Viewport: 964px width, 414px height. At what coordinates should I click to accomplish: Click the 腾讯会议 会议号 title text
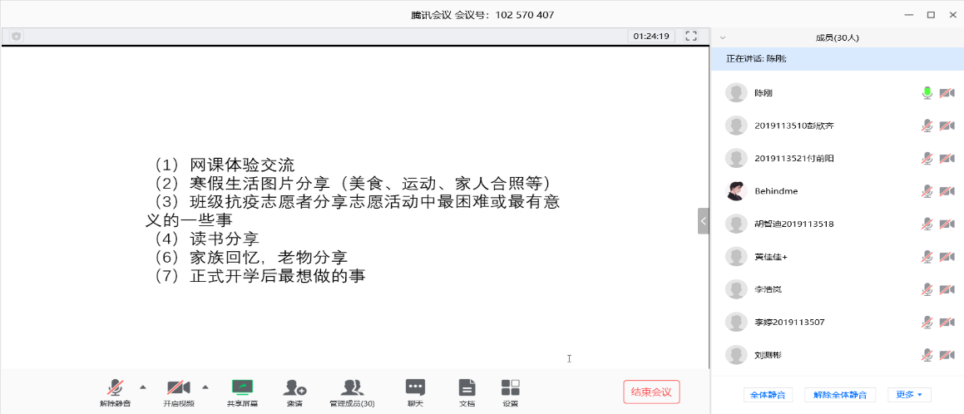point(482,15)
